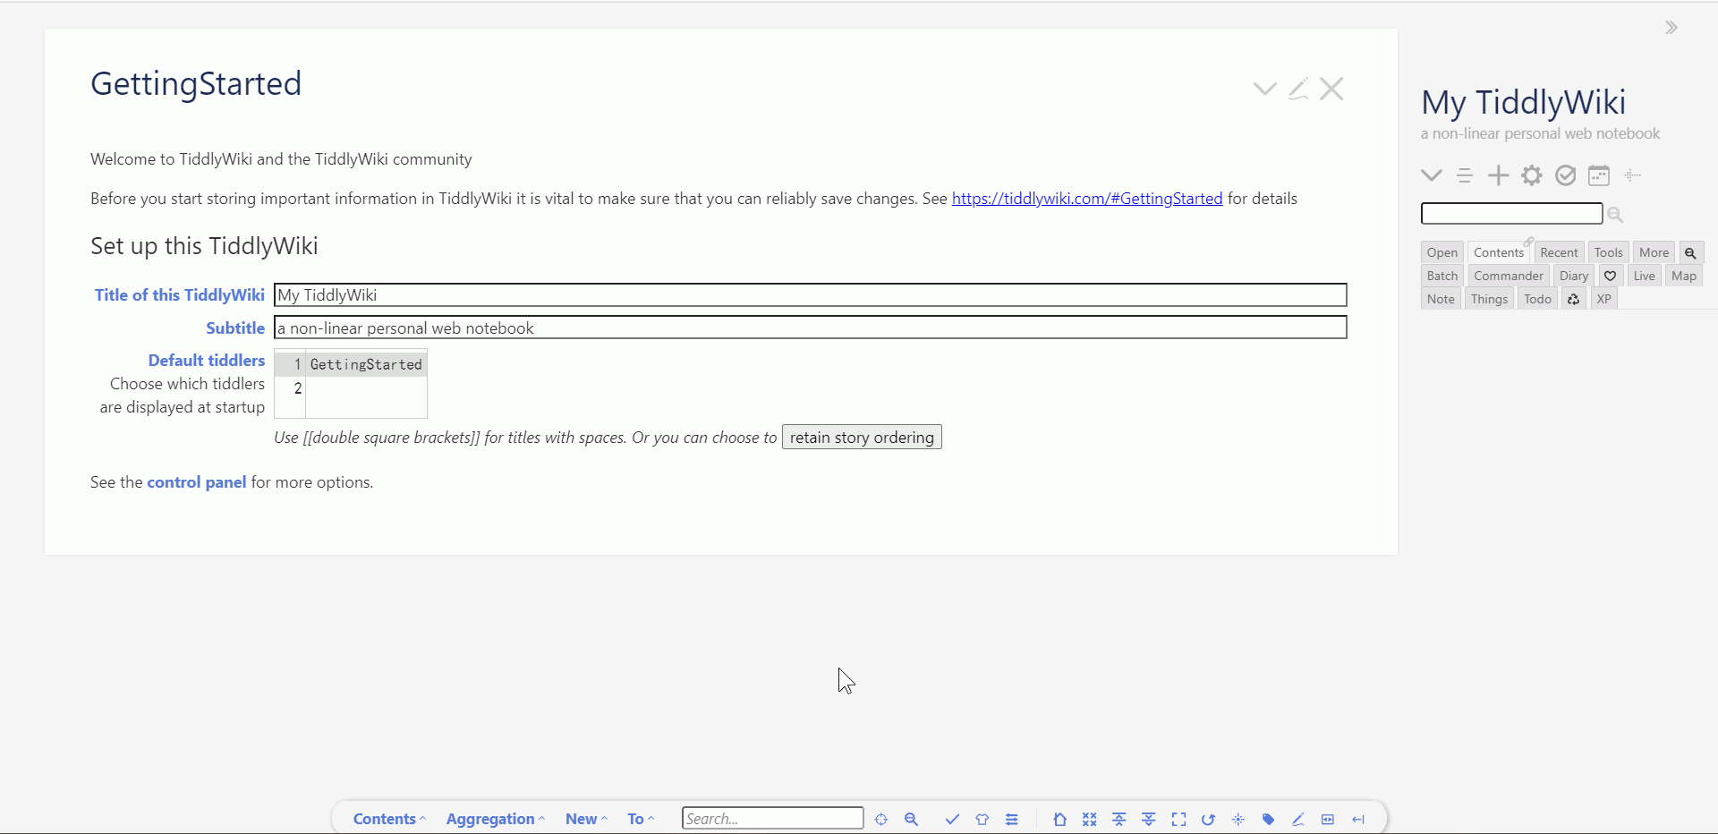Click the advanced search magnifier in bottom toolbar
1718x834 pixels.
pyautogui.click(x=911, y=819)
